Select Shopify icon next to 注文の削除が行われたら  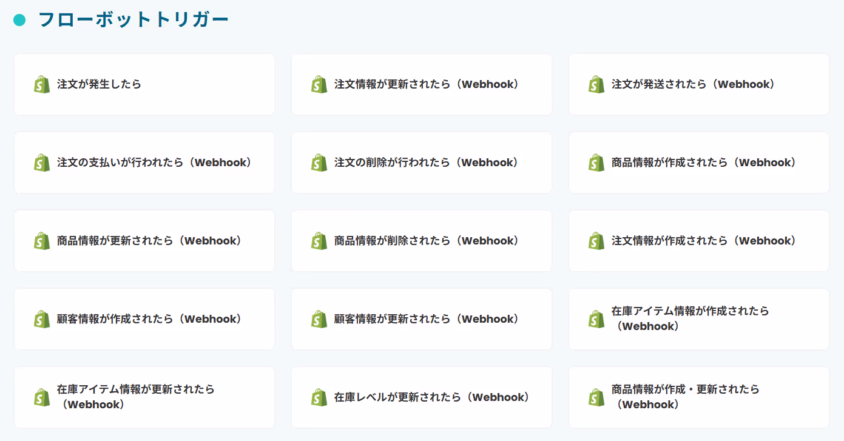[319, 163]
